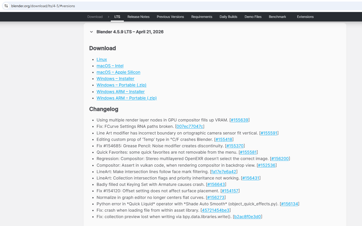Click the blender.org URL in address bar
Image resolution: width=362 pixels, height=226 pixels.
click(43, 6)
